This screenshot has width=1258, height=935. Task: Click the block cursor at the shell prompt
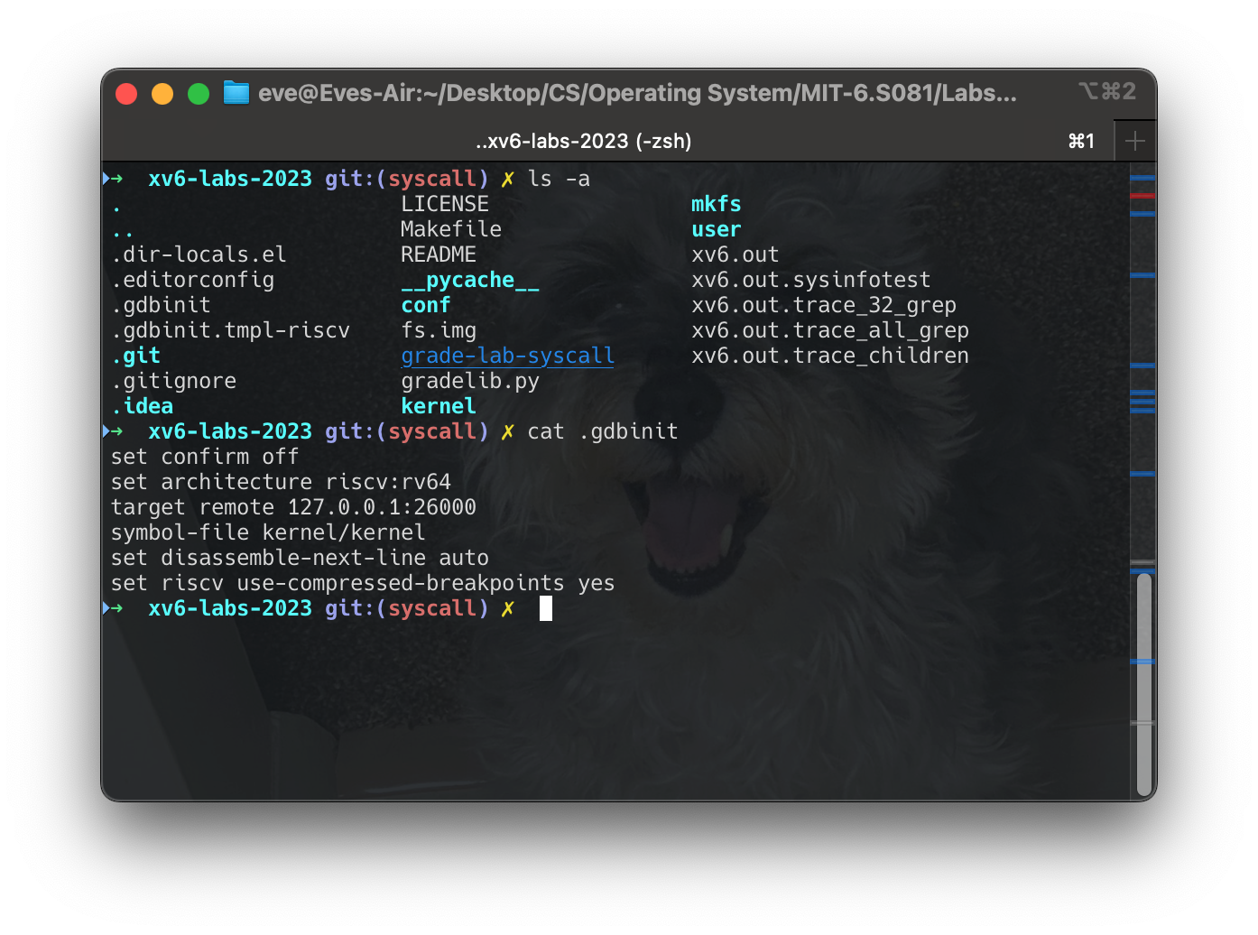point(548,608)
